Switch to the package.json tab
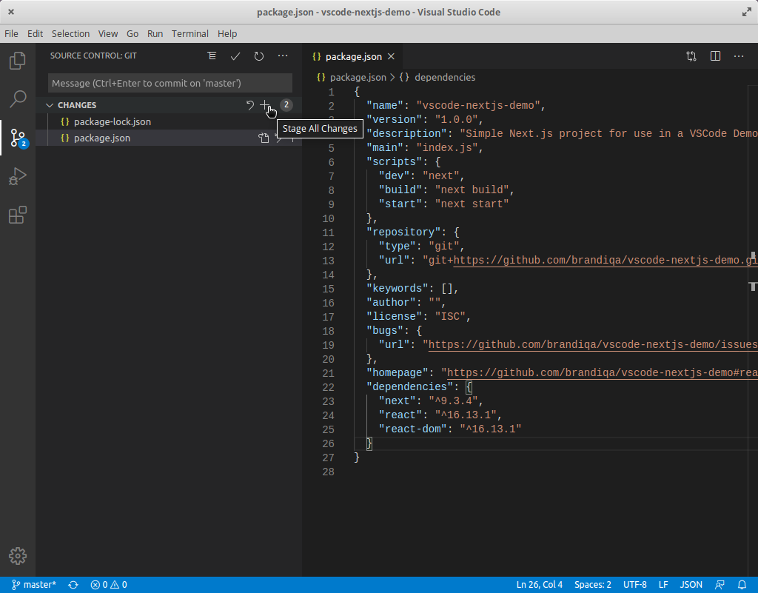 [352, 56]
